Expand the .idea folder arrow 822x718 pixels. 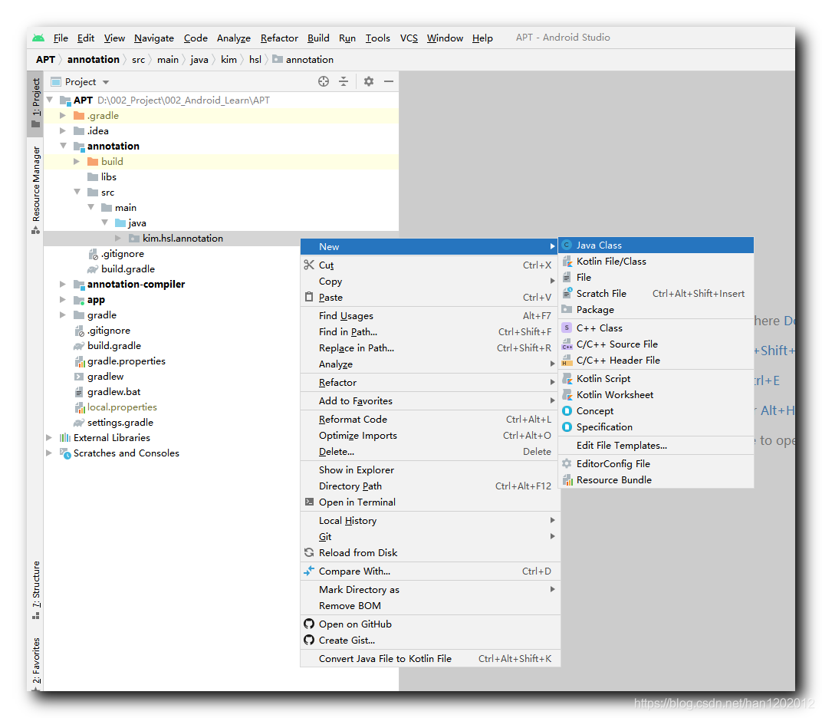point(62,130)
